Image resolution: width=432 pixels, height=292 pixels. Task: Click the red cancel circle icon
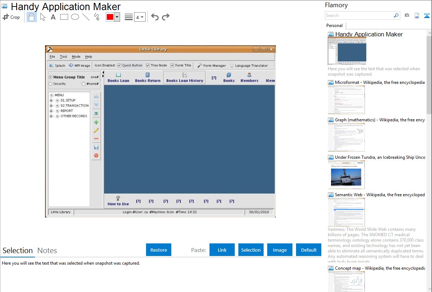click(x=96, y=156)
